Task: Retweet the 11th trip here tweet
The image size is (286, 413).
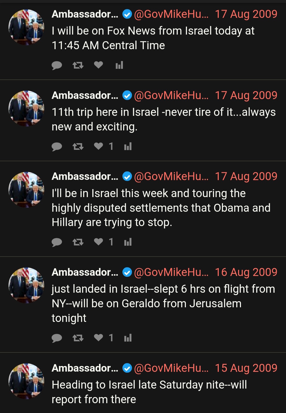Action: pyautogui.click(x=78, y=146)
